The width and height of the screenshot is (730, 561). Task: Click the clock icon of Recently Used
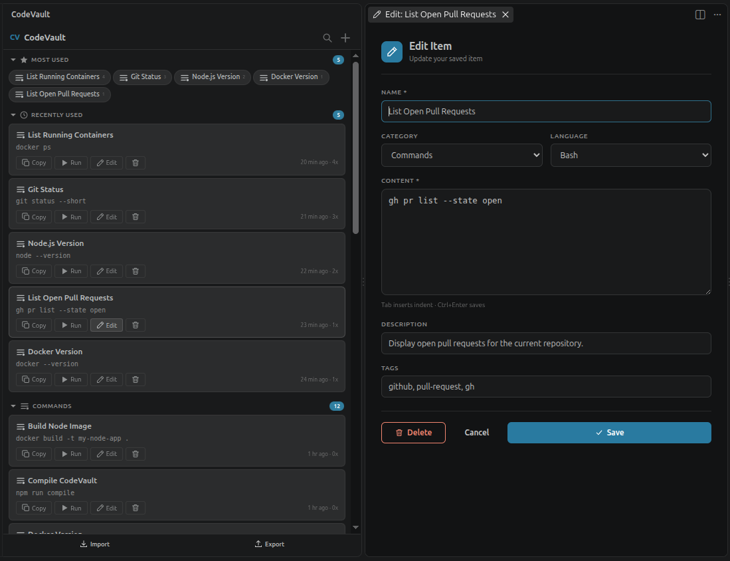point(24,114)
